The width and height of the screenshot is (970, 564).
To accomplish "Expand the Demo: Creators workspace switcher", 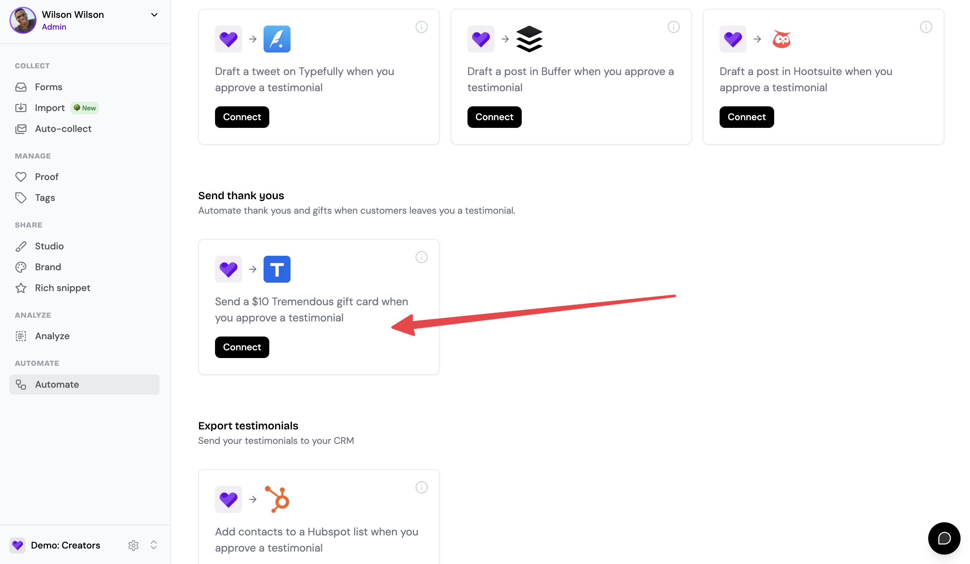I will point(154,545).
